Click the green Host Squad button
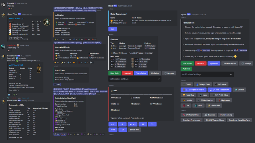 [187, 63]
